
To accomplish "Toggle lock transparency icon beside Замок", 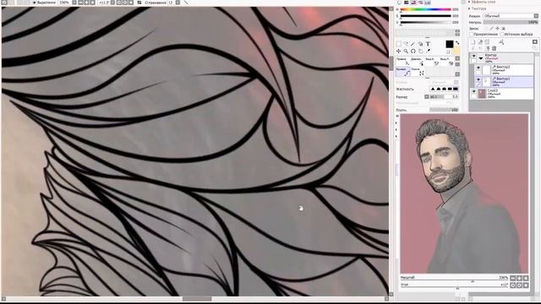I will (x=486, y=28).
